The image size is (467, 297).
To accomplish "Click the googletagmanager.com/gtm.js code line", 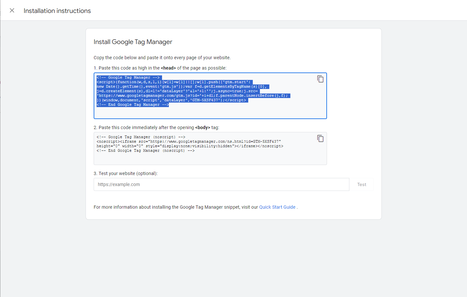I will click(x=192, y=96).
